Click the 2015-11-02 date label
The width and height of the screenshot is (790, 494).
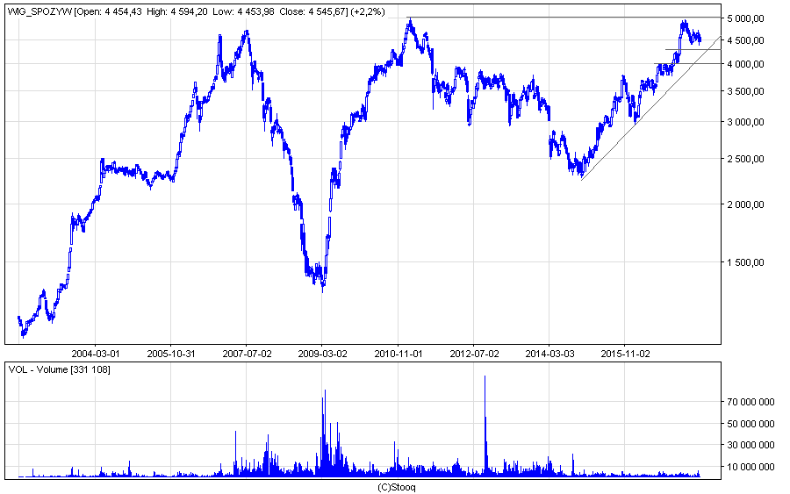click(625, 354)
